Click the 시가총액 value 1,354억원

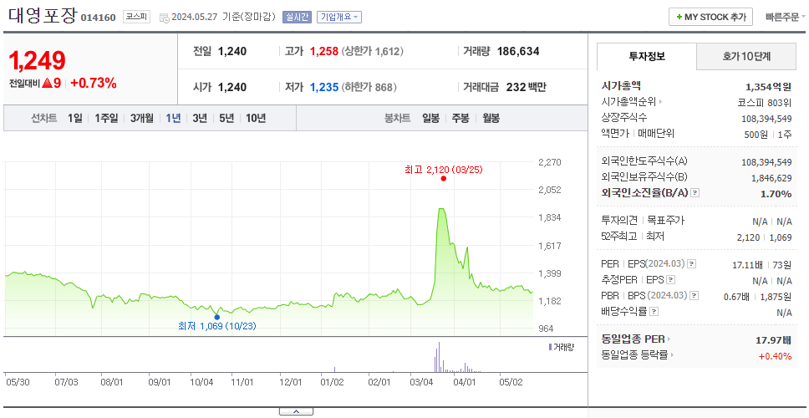coord(768,87)
